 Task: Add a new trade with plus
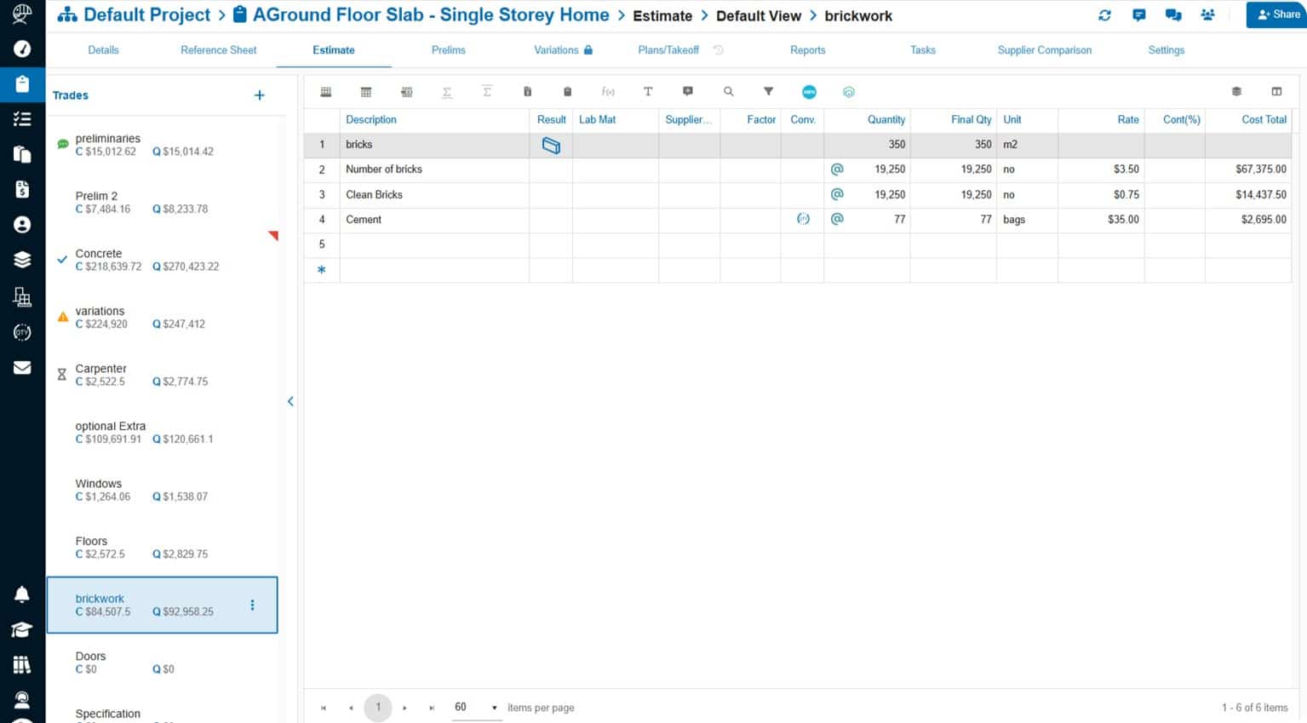pyautogui.click(x=260, y=95)
